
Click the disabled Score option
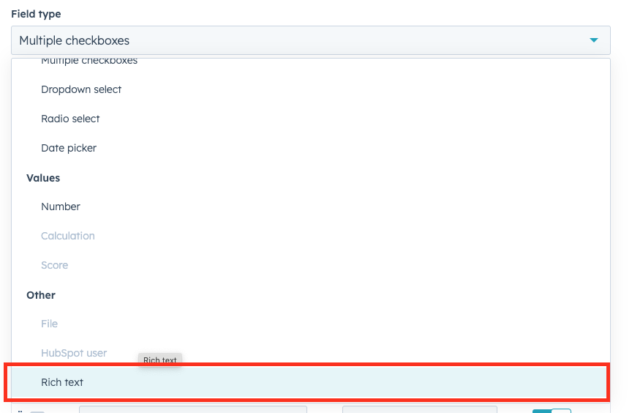[55, 265]
